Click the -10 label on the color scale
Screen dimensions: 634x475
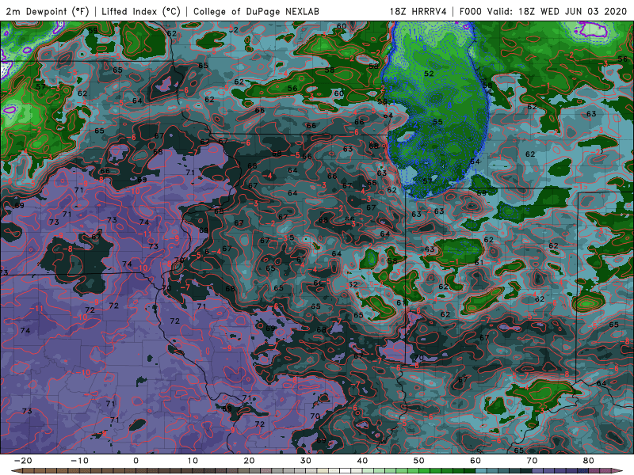point(79,461)
